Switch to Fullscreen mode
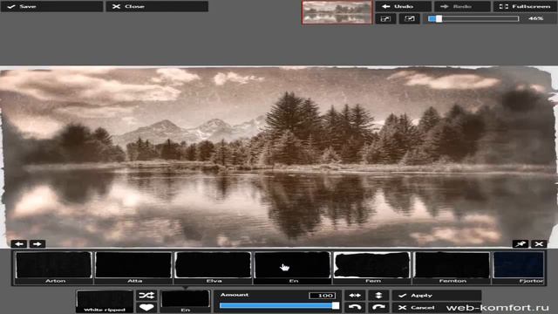The height and width of the screenshot is (314, 558). click(525, 6)
